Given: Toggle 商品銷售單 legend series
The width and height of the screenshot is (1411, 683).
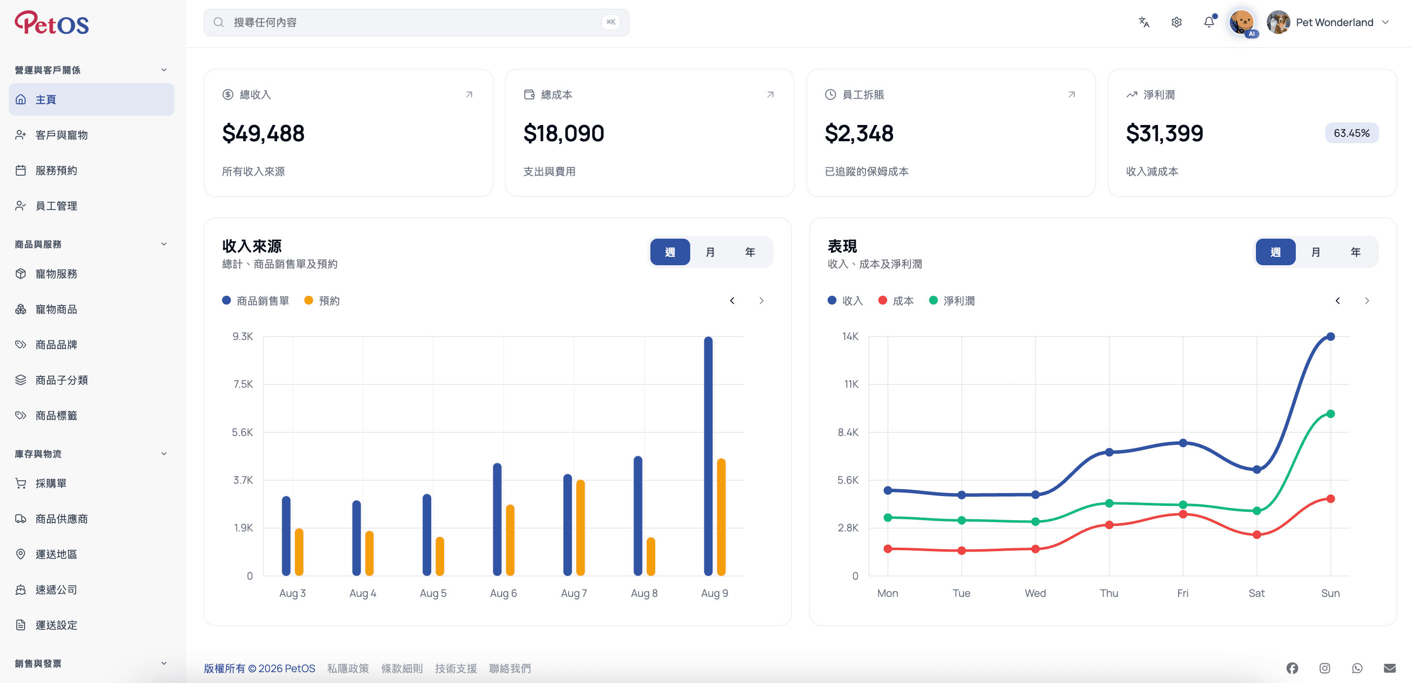Looking at the screenshot, I should point(256,301).
